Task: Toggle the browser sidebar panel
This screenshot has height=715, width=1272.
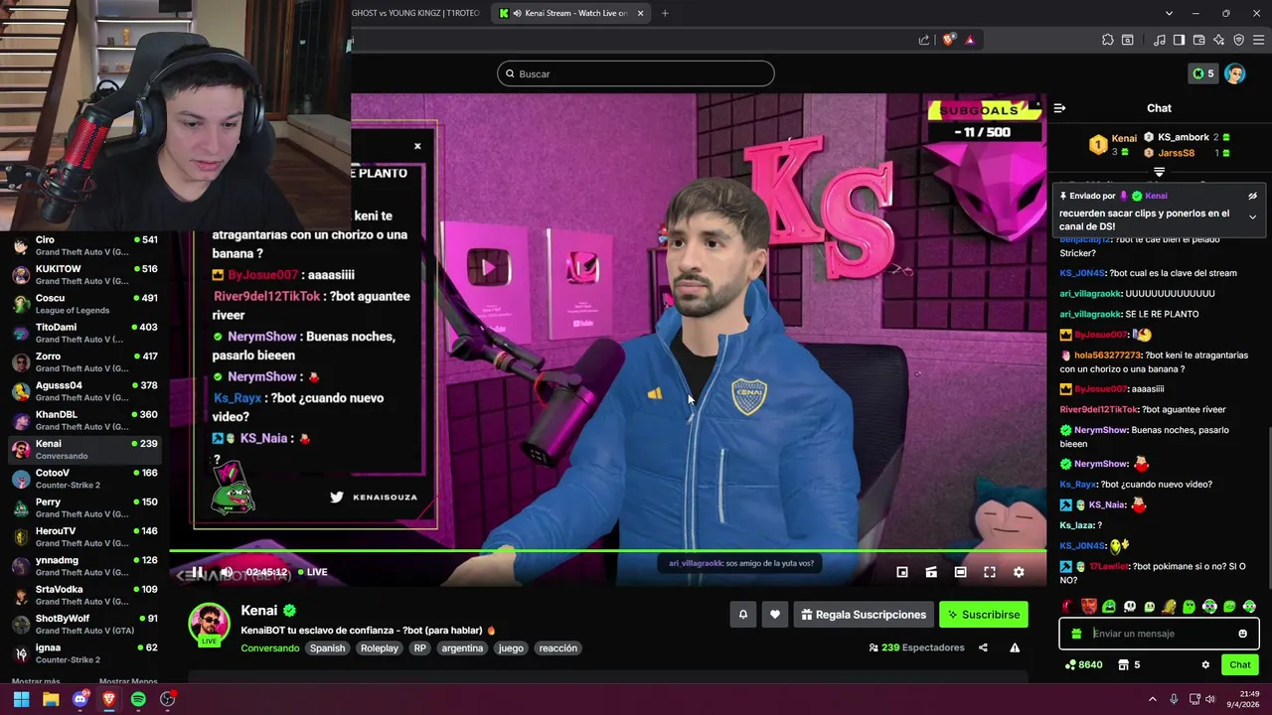Action: click(1179, 40)
